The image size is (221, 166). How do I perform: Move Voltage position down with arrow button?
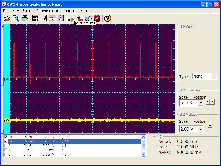click(210, 130)
